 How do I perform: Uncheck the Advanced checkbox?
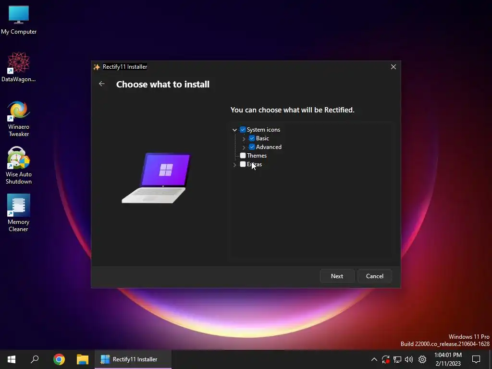pyautogui.click(x=252, y=147)
